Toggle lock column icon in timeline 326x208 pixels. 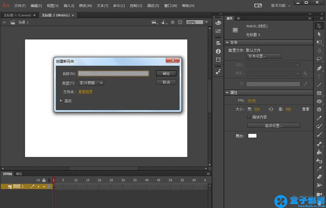click(x=44, y=180)
